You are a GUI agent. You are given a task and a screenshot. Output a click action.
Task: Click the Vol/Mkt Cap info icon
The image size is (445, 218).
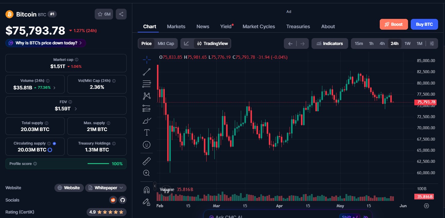[x=114, y=81]
